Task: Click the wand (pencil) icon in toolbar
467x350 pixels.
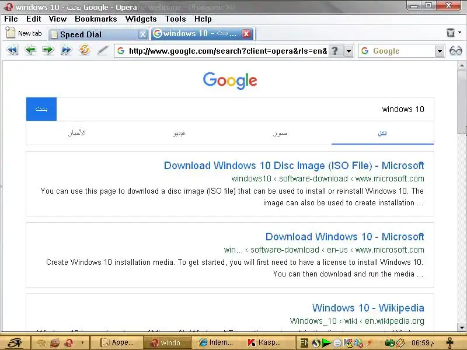Action: 103,50
